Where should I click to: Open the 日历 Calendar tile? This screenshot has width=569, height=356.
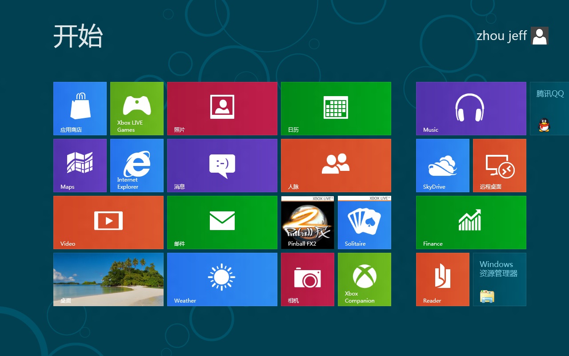point(336,109)
